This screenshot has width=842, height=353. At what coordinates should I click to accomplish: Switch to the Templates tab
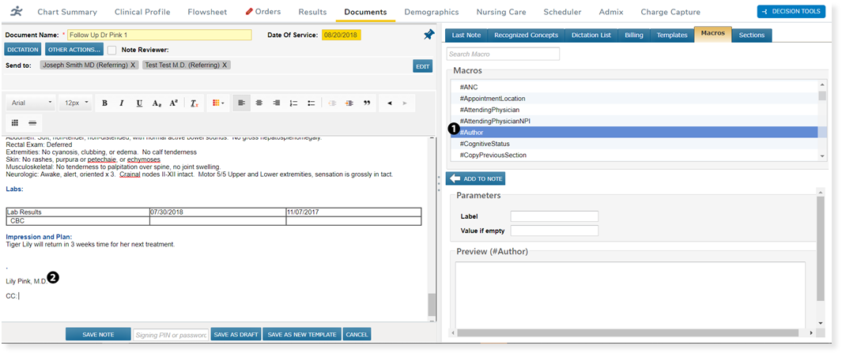pyautogui.click(x=672, y=36)
